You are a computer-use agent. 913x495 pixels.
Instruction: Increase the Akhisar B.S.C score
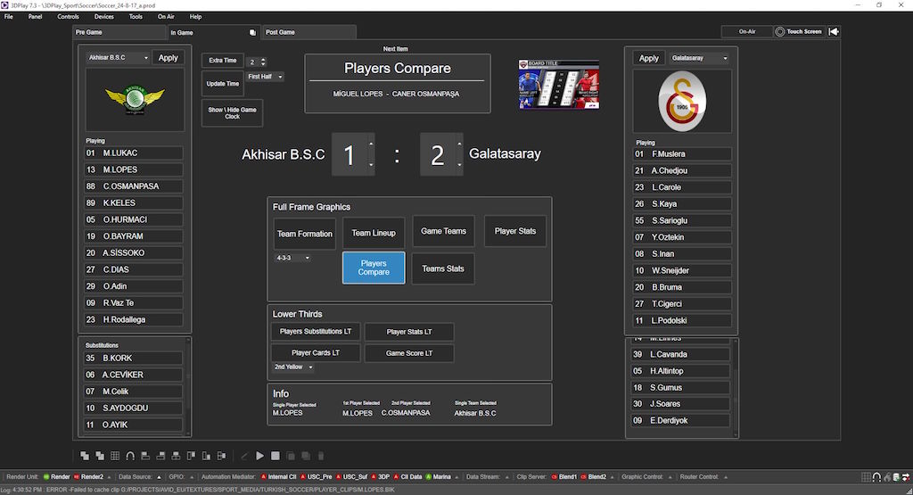click(x=371, y=144)
